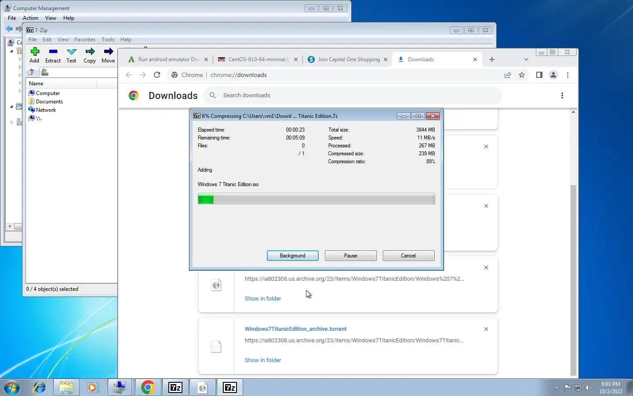Bookmark this page with the star icon
Screen dimensions: 633x396
pos(522,75)
